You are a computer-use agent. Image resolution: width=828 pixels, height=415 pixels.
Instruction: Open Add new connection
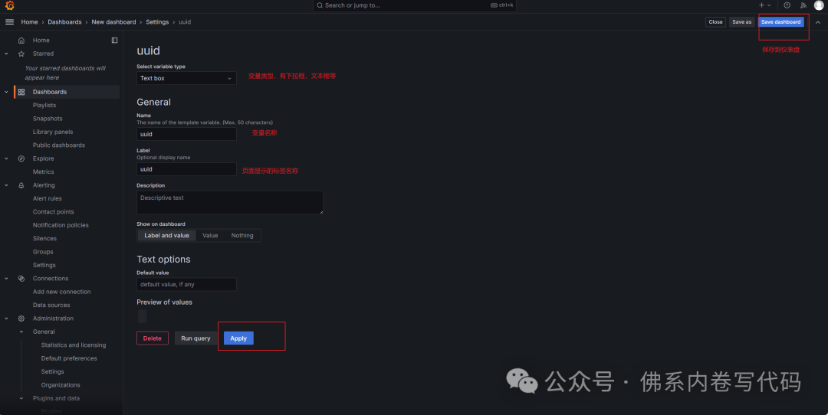(62, 292)
